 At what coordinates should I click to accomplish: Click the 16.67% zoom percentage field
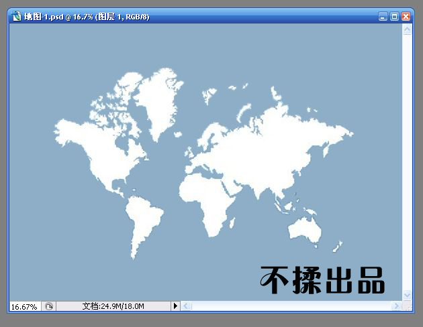[x=25, y=306]
